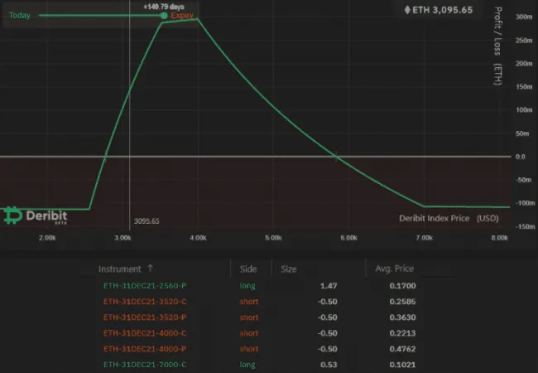
Task: Click the avg. price value 0.1021
Action: point(402,365)
